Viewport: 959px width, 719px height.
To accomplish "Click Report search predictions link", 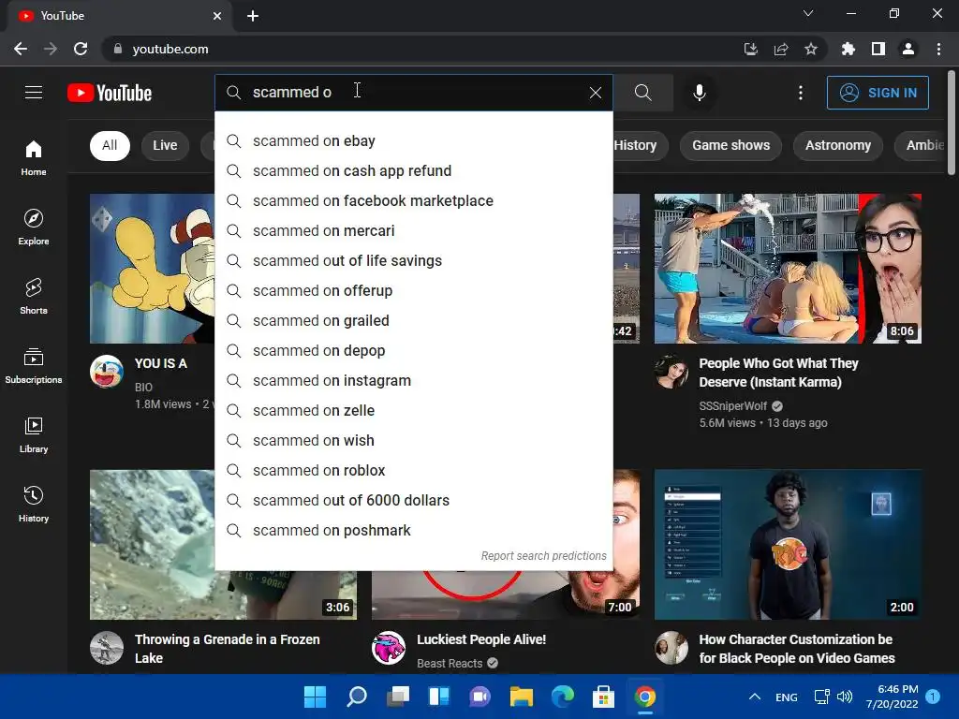I will point(543,556).
